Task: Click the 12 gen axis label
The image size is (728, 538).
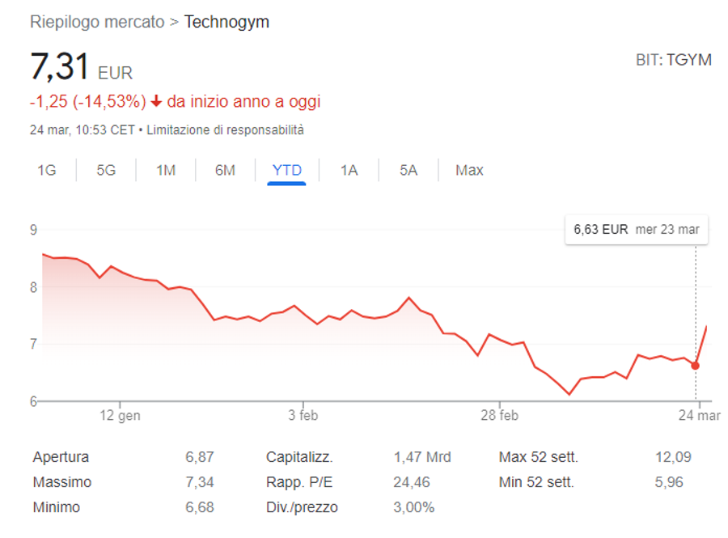Action: (120, 415)
